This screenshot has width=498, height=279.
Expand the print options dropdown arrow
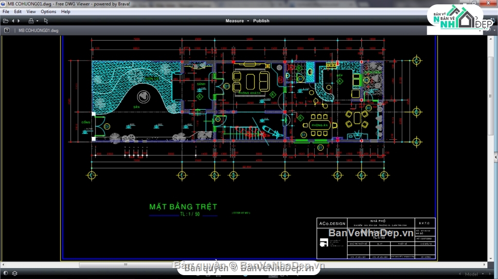36,21
